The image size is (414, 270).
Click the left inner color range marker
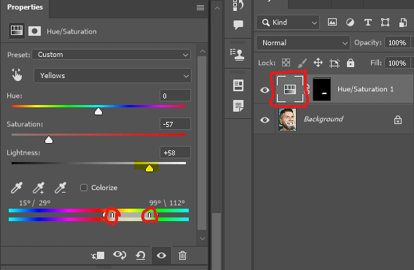tap(112, 215)
